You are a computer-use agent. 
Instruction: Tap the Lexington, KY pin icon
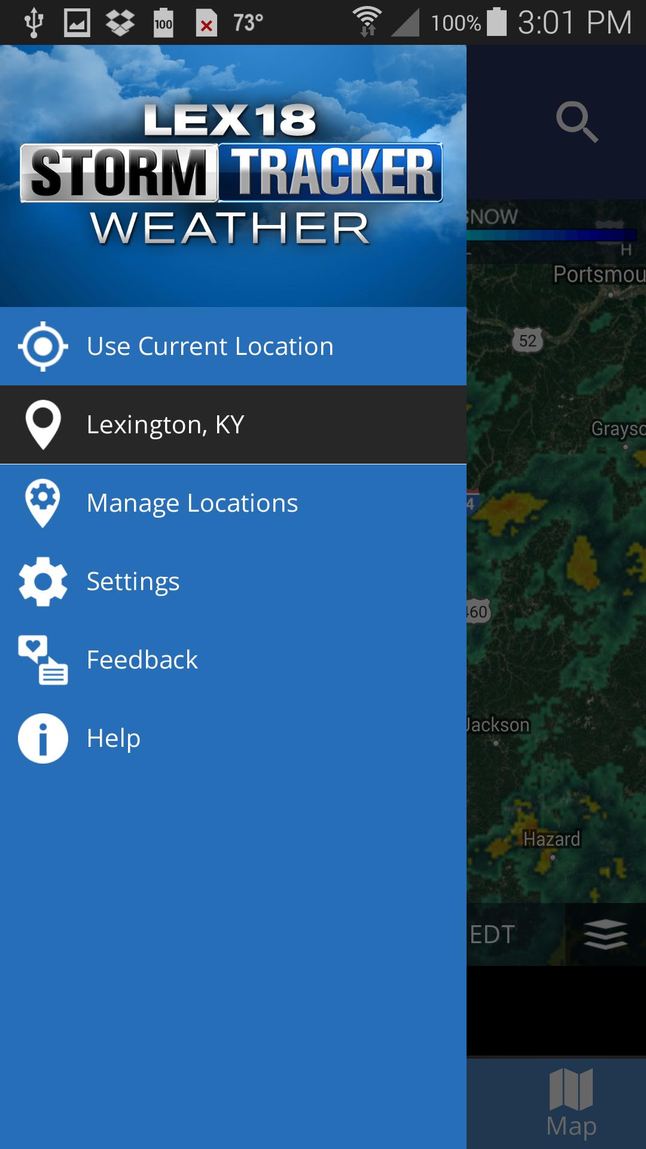(x=43, y=425)
